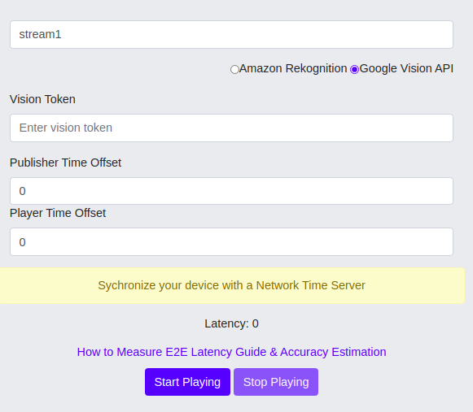Click the Sychronize your device message text
The width and height of the screenshot is (473, 412).
(232, 285)
